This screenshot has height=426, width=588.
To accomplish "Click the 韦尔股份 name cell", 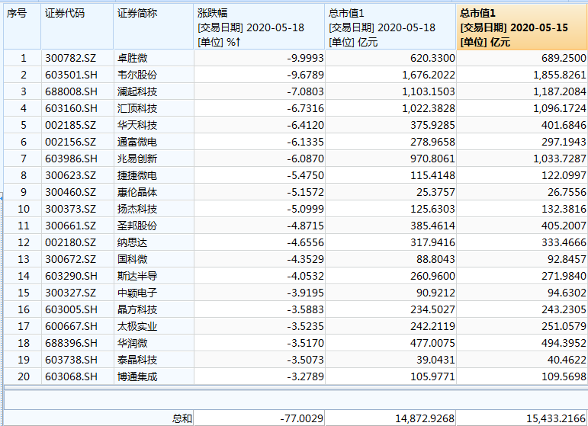I will tap(137, 75).
